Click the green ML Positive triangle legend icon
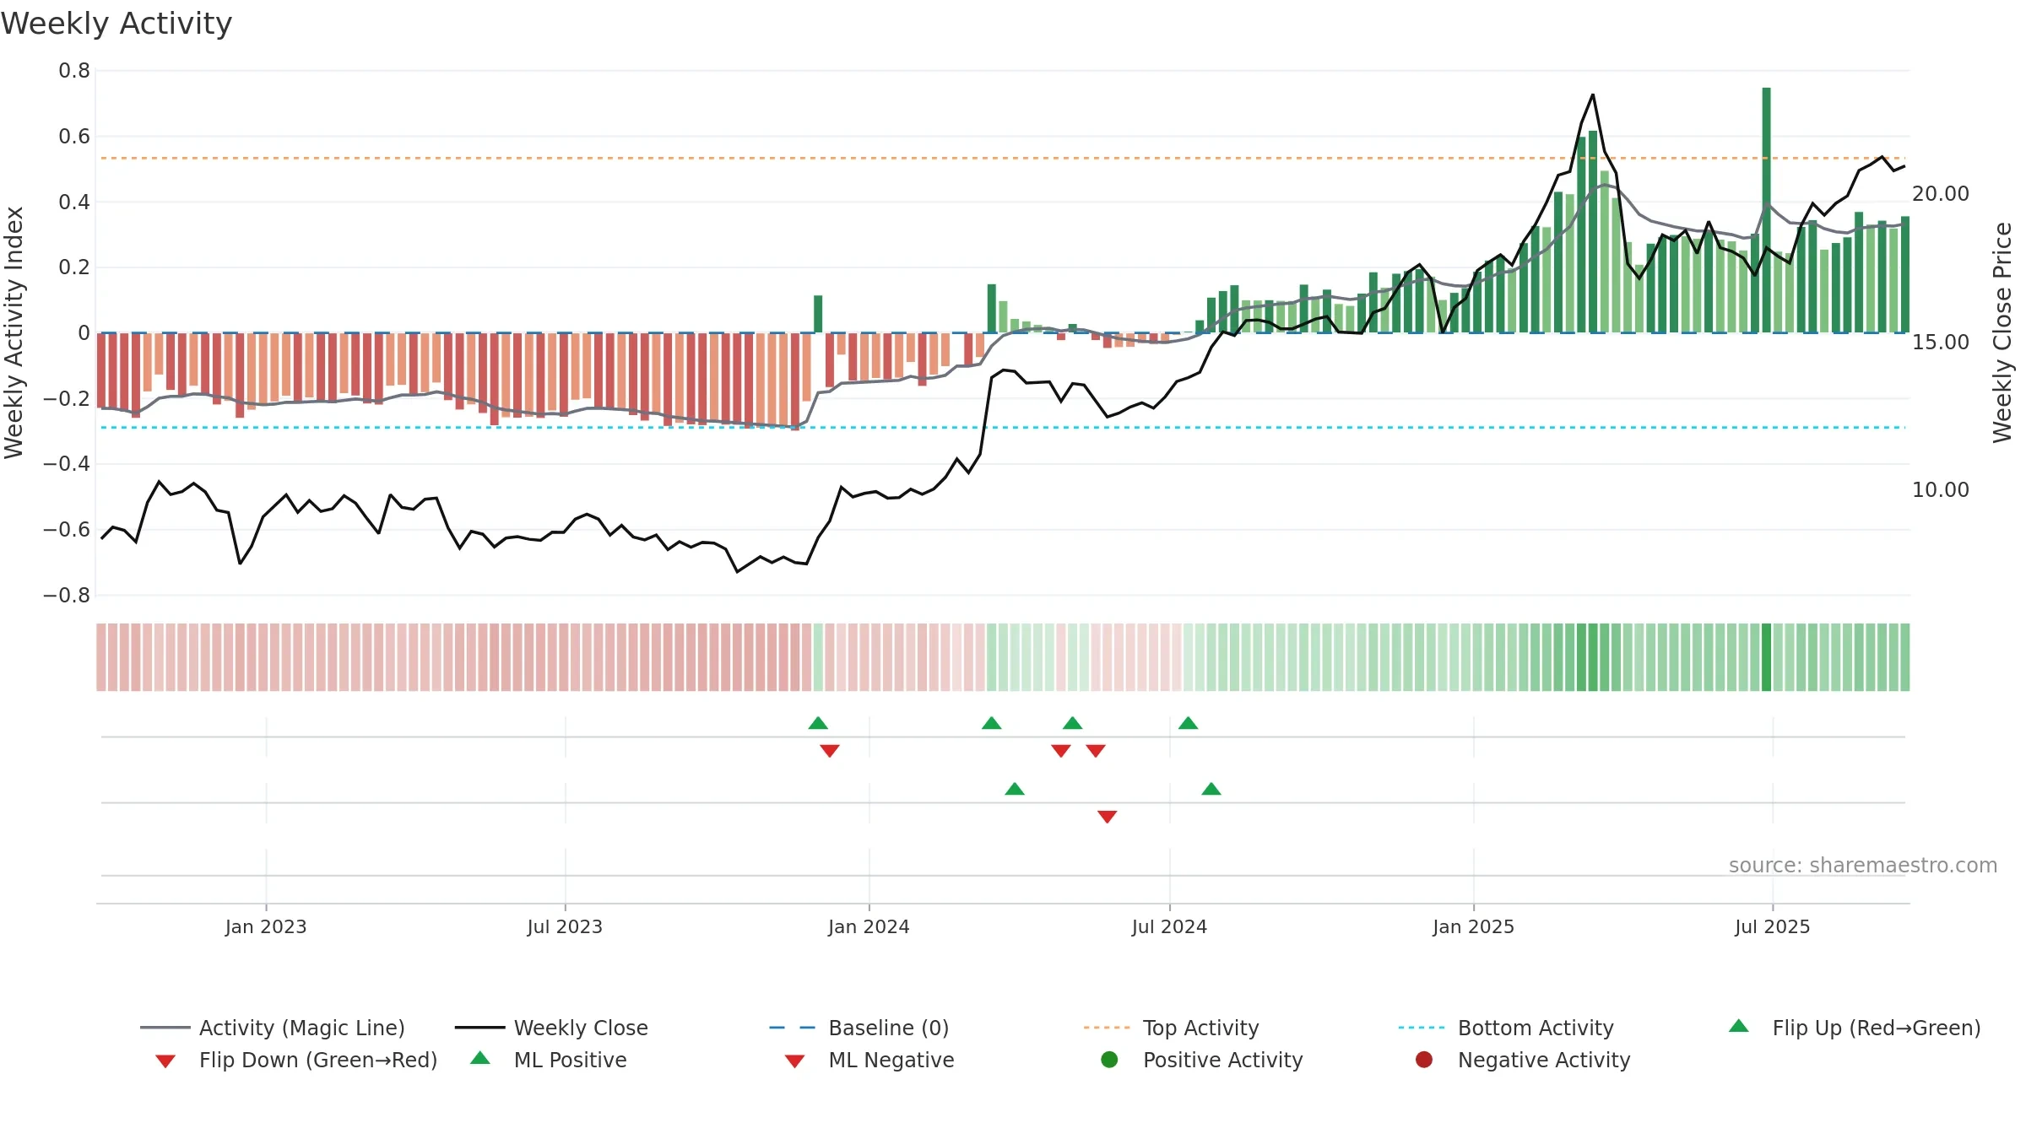This screenshot has height=1139, width=2026. [479, 1058]
